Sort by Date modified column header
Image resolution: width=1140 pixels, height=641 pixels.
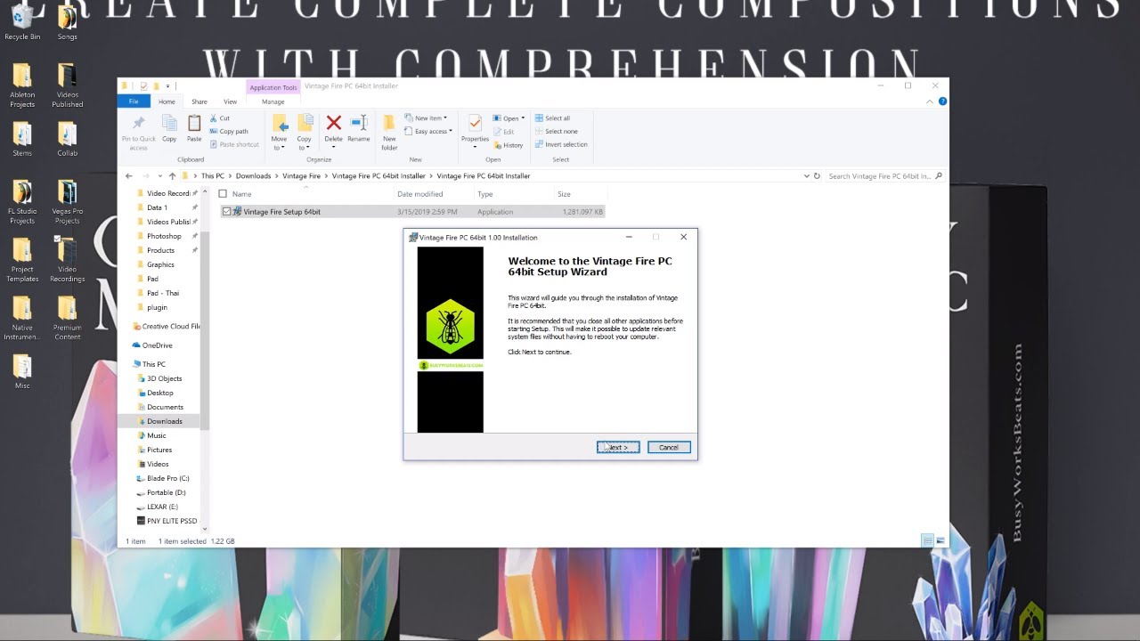click(x=419, y=193)
